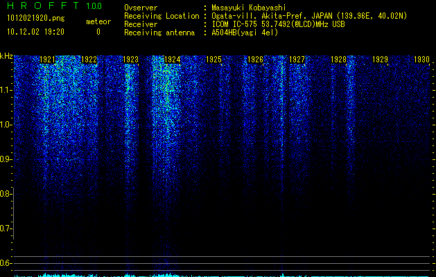Viewport: 436px width, 277px height.
Task: Click the Ovserver label
Action: click(x=141, y=8)
